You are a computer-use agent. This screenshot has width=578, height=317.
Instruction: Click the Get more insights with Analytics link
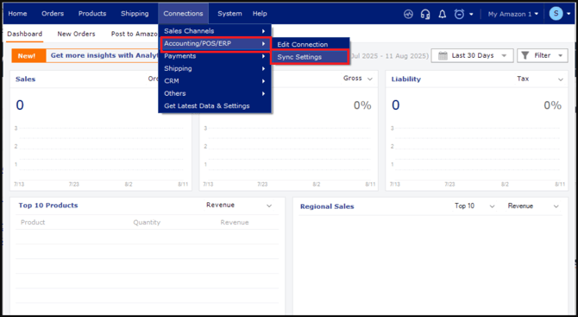tap(104, 56)
